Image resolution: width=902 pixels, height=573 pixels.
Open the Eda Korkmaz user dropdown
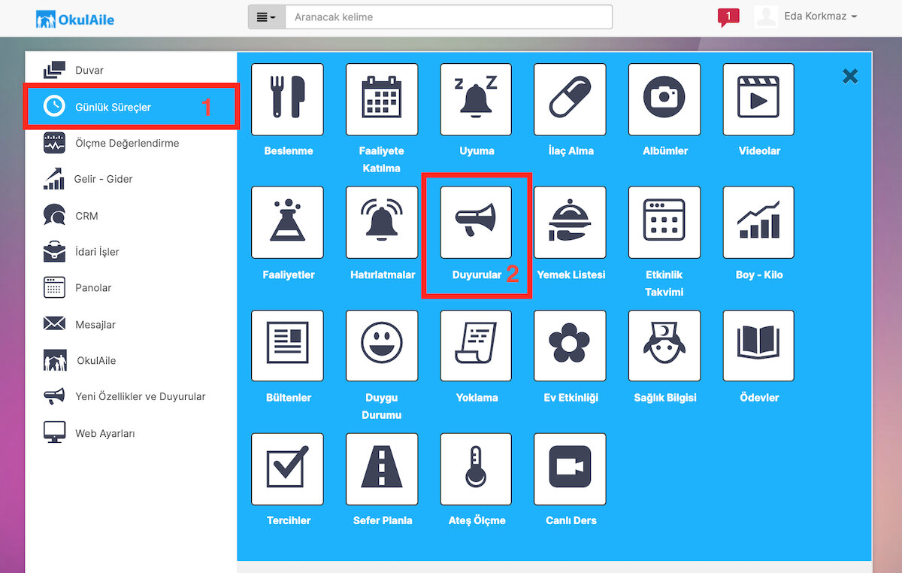[x=807, y=17]
